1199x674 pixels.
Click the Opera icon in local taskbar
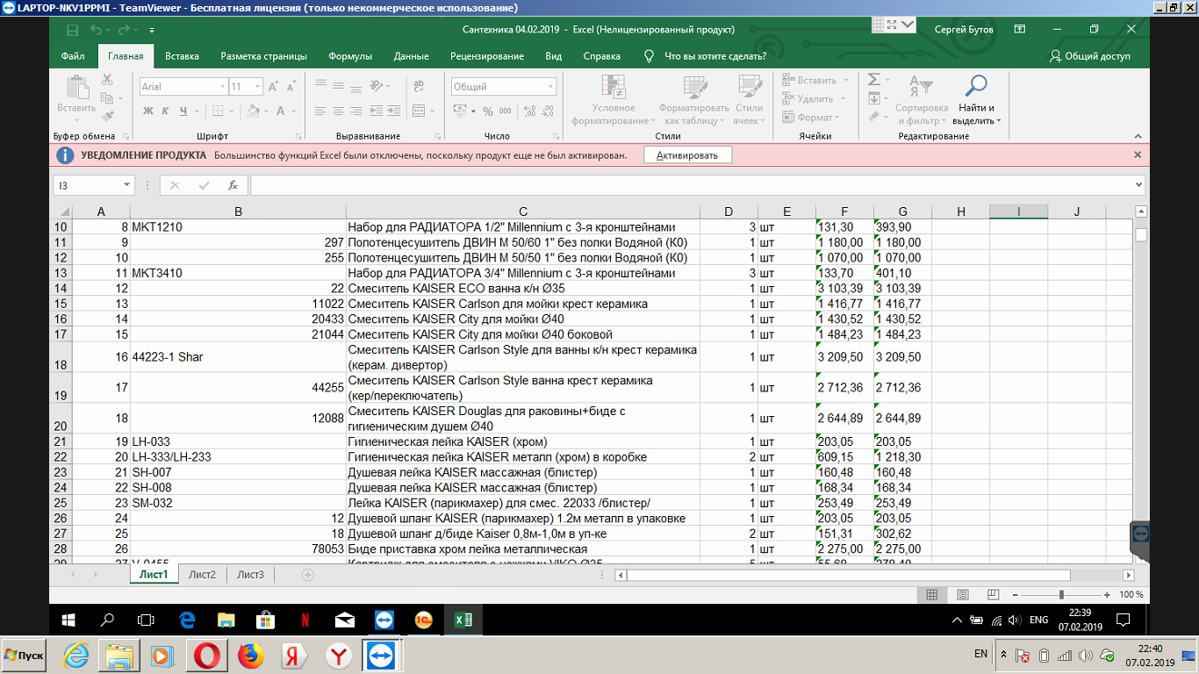tap(207, 656)
